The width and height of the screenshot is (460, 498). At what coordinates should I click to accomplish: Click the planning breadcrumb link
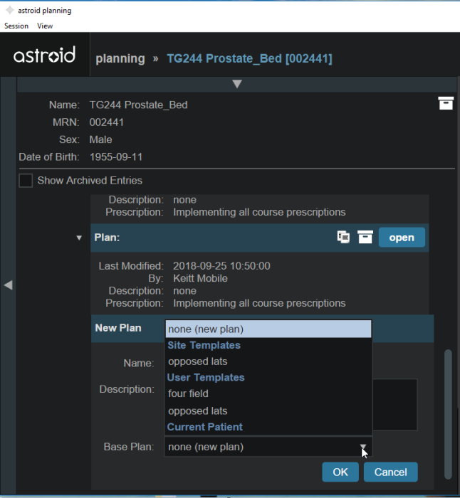tap(120, 58)
